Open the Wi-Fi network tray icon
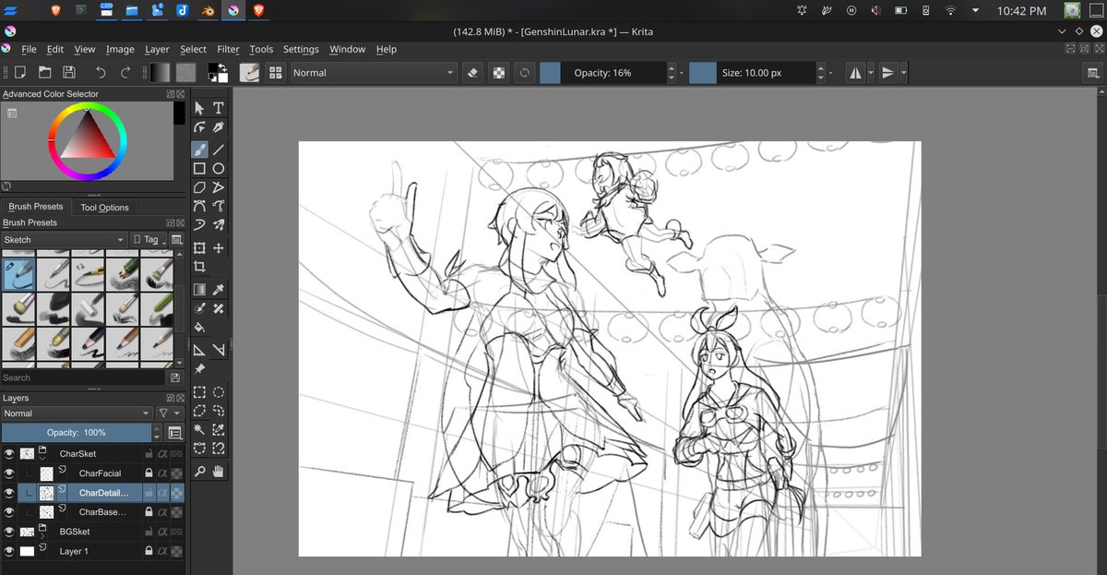Image resolution: width=1107 pixels, height=575 pixels. pyautogui.click(x=950, y=11)
